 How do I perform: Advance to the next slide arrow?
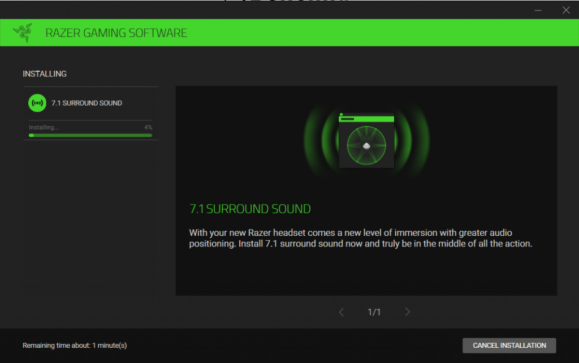[408, 312]
